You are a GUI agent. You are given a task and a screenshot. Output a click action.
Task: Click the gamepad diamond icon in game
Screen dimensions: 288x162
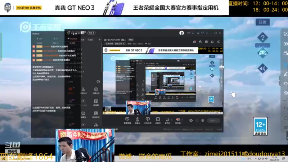point(262,53)
